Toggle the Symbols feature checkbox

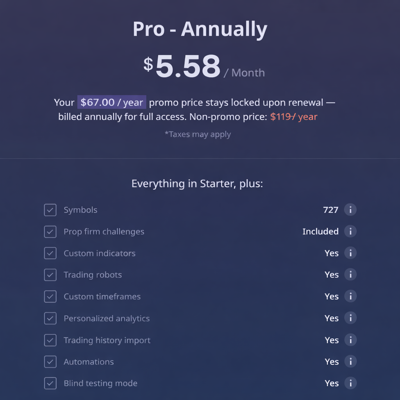(x=50, y=210)
